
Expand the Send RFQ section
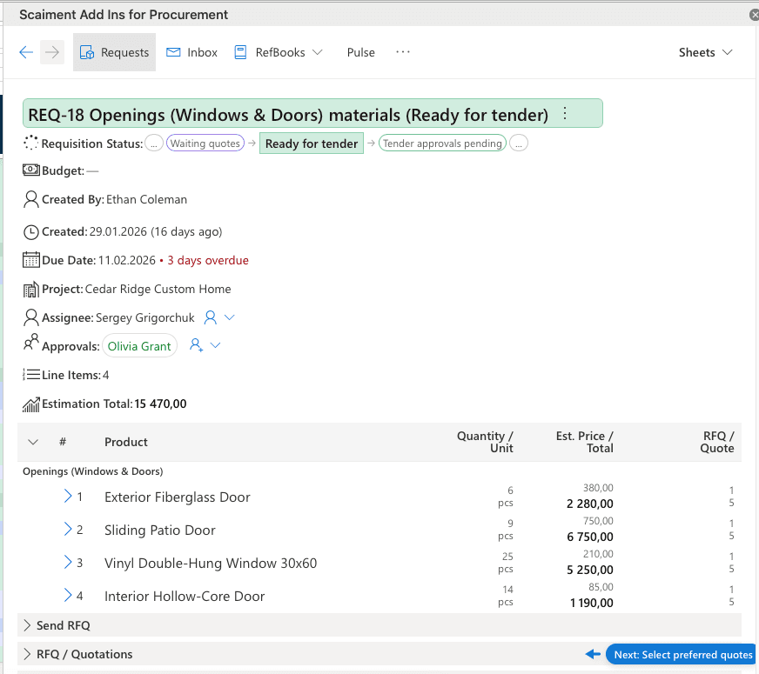click(28, 625)
